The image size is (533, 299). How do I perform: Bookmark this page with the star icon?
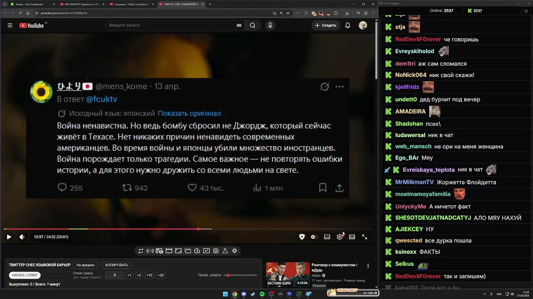(x=288, y=13)
